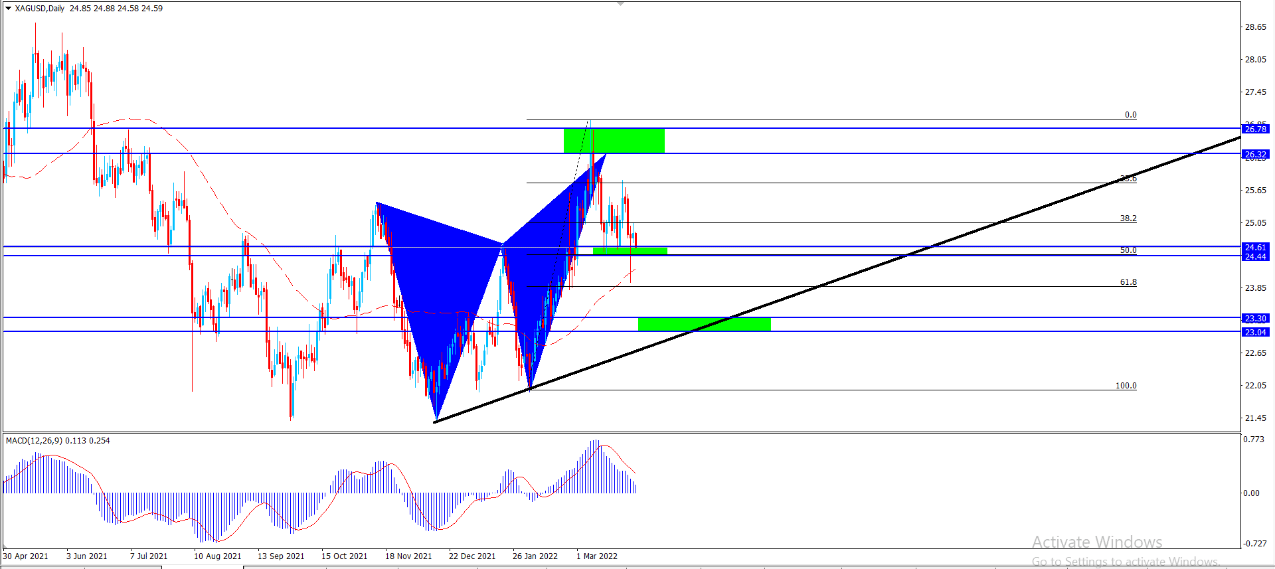The image size is (1275, 569).
Task: Click the 26.32 price level label
Action: pos(1255,154)
